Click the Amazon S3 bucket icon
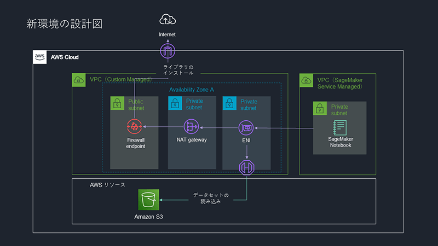The width and height of the screenshot is (438, 246). (148, 200)
